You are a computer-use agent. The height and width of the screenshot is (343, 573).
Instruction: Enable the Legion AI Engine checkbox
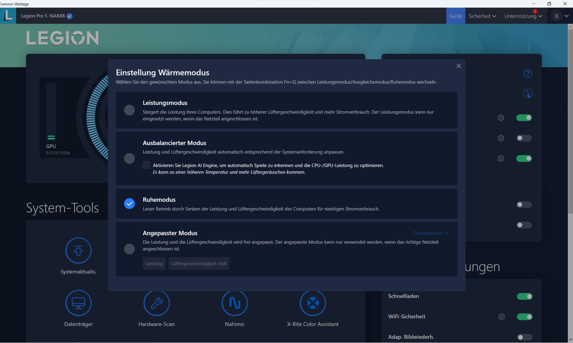(x=146, y=165)
